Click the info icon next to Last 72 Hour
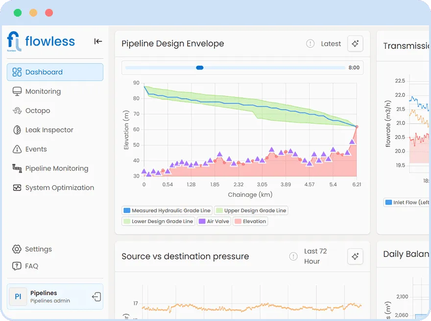 coord(293,256)
